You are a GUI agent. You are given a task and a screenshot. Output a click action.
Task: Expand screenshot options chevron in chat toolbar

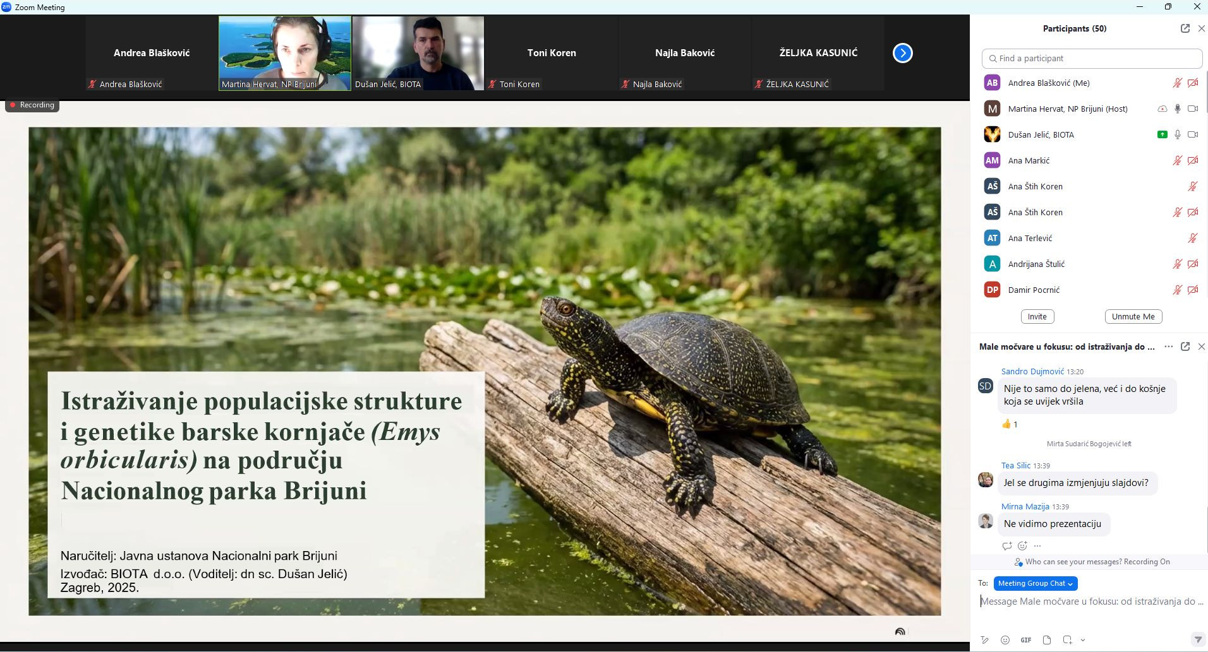coord(1083,640)
